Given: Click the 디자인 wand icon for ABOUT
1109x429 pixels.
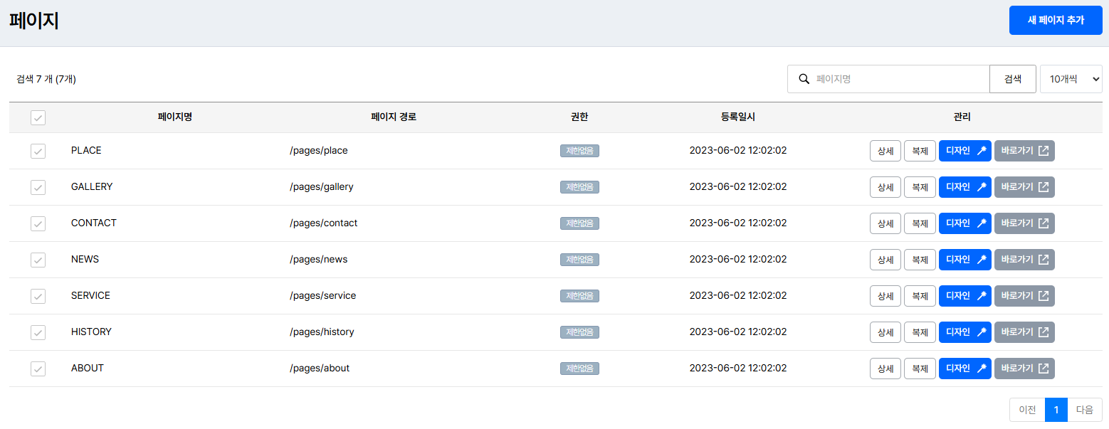Looking at the screenshot, I should (981, 369).
